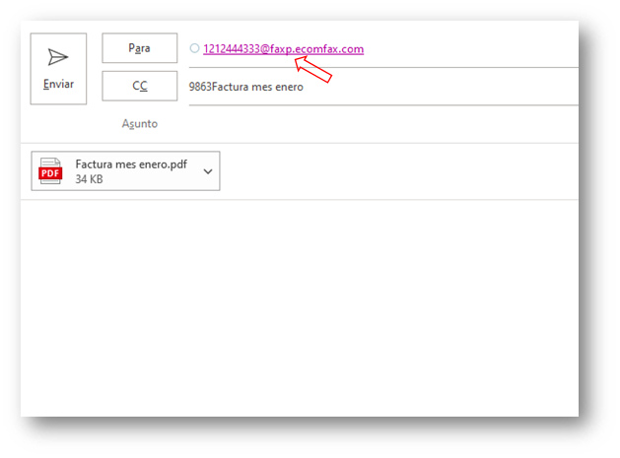The height and width of the screenshot is (458, 620).
Task: Click the 34 KB attachment size text
Action: point(89,179)
